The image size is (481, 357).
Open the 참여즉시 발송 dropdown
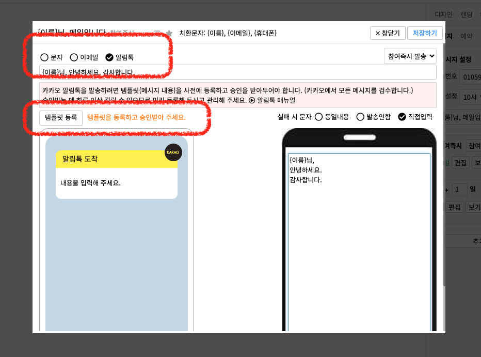pos(410,56)
